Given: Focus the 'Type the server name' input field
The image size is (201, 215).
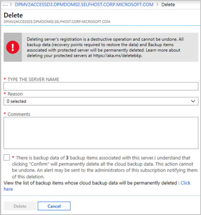Looking at the screenshot, I should (x=101, y=86).
